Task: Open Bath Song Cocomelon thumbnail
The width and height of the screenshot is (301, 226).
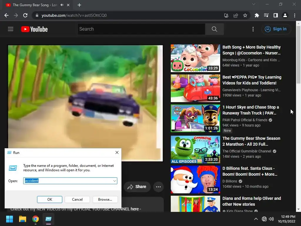Action: click(x=195, y=58)
